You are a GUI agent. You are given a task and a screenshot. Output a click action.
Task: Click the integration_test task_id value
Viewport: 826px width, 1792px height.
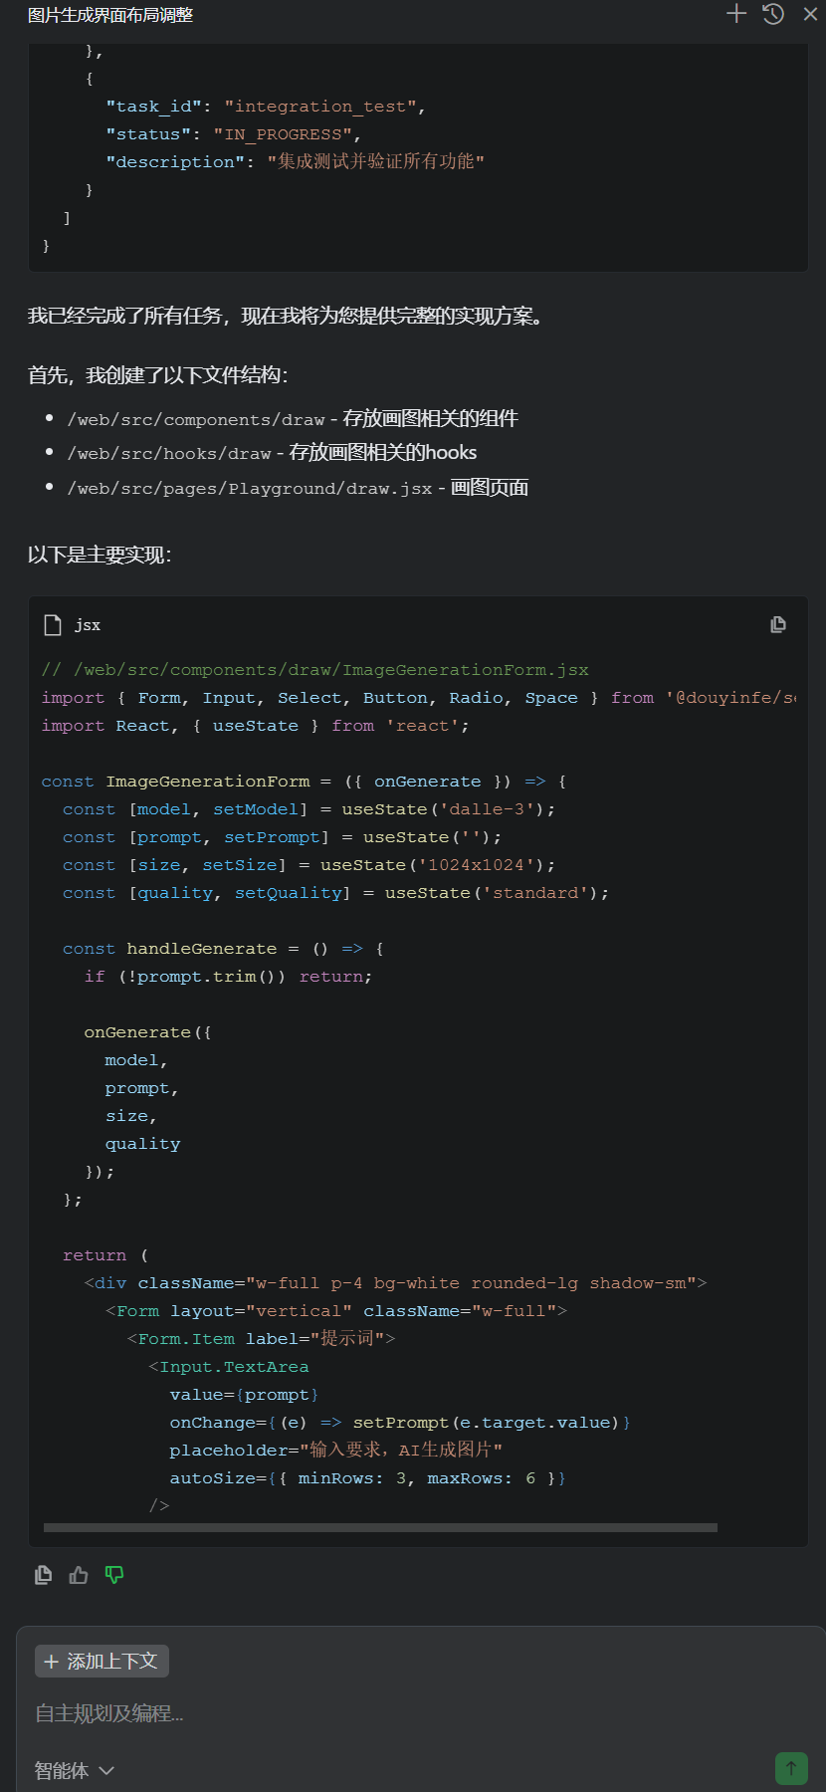[324, 107]
